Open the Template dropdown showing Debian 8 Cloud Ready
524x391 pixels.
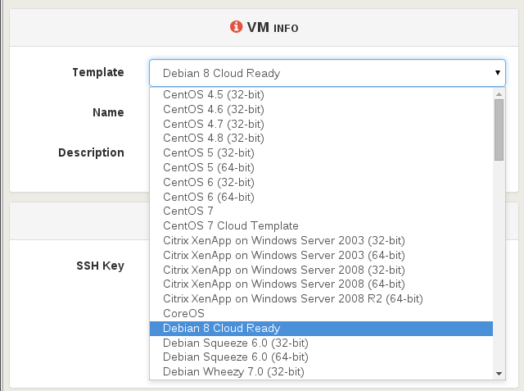click(x=327, y=73)
